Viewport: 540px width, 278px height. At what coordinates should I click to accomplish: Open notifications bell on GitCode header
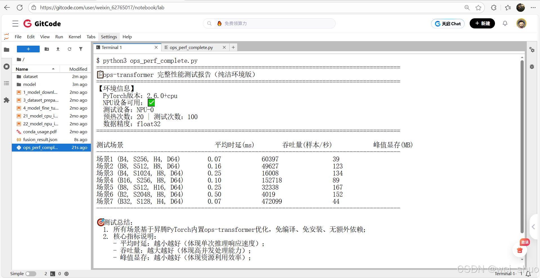tap(505, 23)
